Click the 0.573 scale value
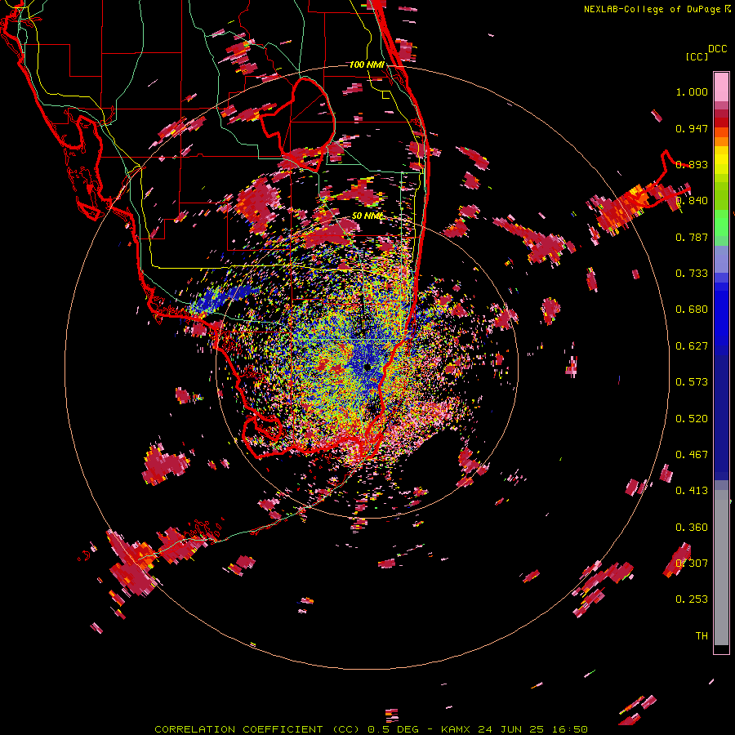The width and height of the screenshot is (735, 735). click(692, 382)
